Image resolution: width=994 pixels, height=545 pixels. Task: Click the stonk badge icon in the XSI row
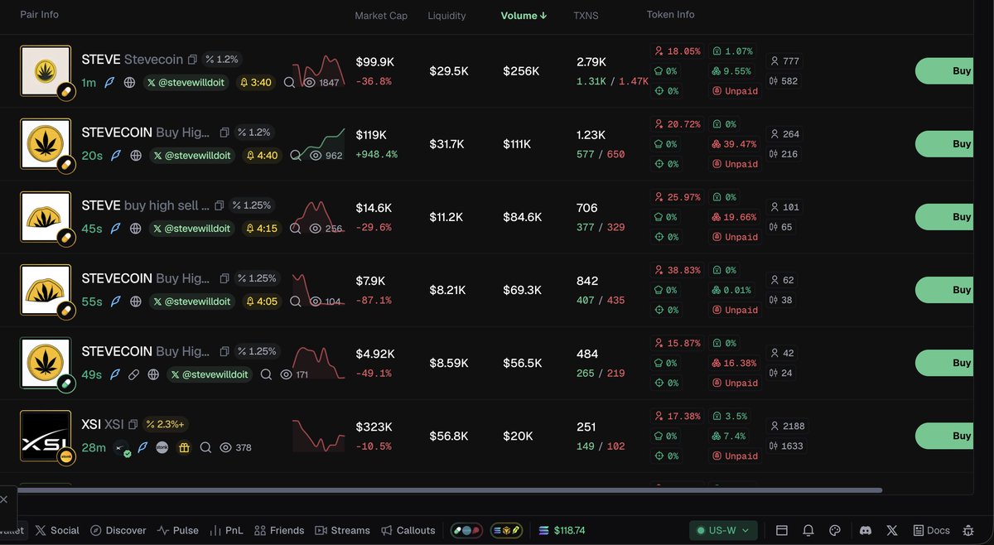(x=162, y=447)
